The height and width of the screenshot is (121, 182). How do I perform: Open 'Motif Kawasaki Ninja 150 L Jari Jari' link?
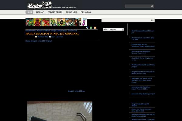(143, 32)
